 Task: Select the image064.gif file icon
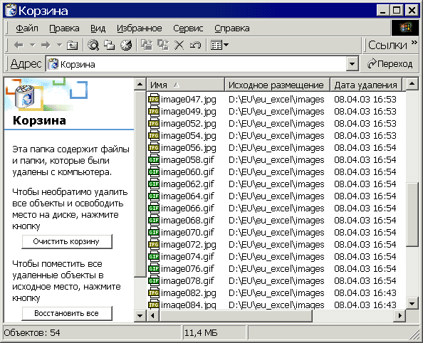[154, 196]
